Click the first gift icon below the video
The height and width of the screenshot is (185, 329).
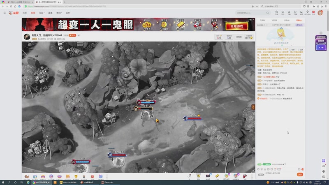point(26,177)
